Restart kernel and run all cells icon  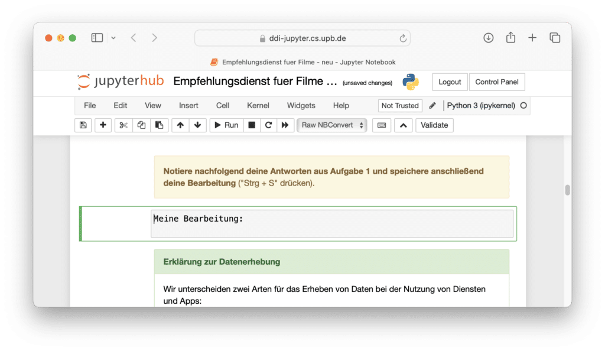tap(285, 125)
